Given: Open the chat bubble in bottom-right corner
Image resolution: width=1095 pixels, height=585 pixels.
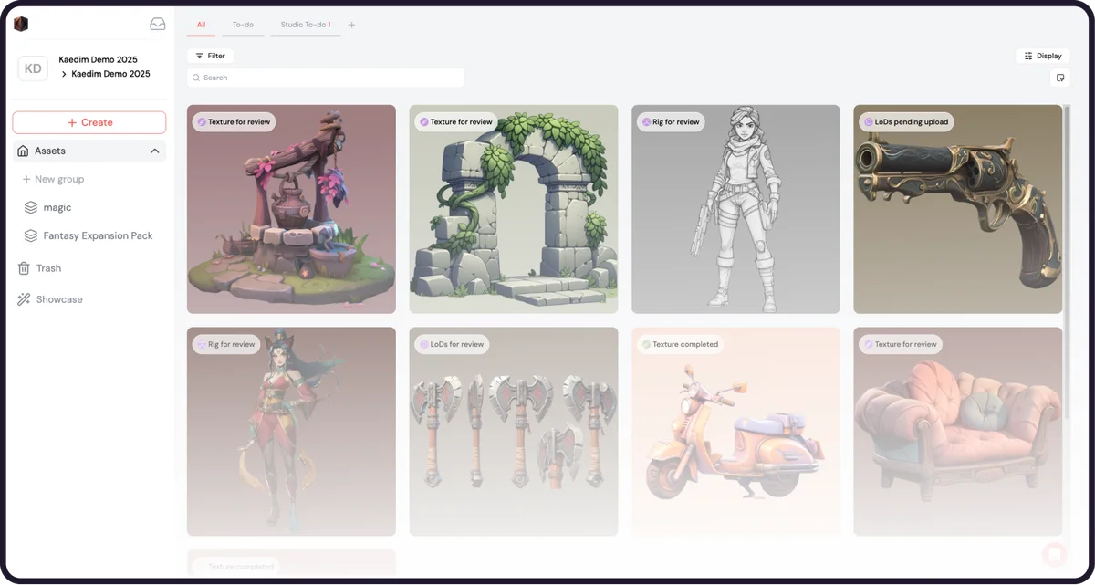Looking at the screenshot, I should (x=1056, y=554).
